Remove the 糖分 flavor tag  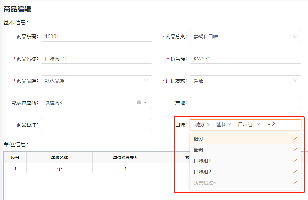[x=208, y=125]
